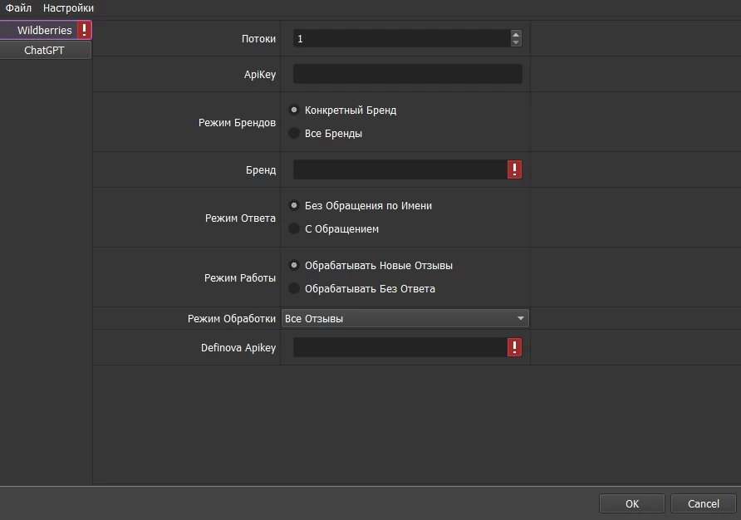Switch to the ChatGPT tab
The image size is (741, 520).
click(46, 50)
